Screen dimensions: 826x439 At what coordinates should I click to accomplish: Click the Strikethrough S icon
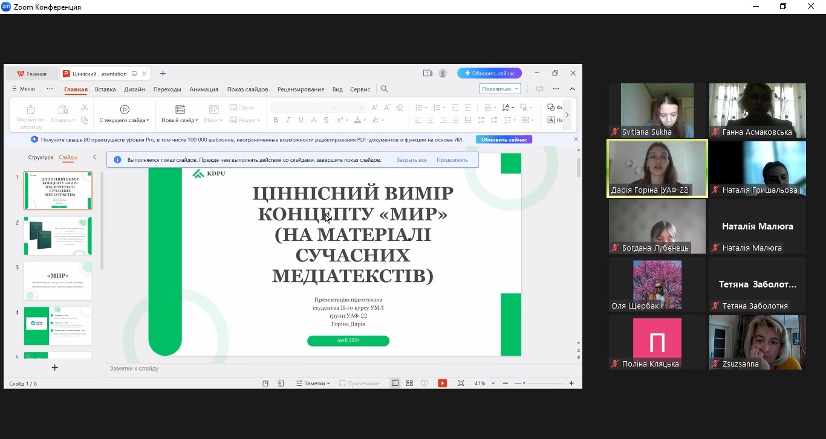point(326,120)
